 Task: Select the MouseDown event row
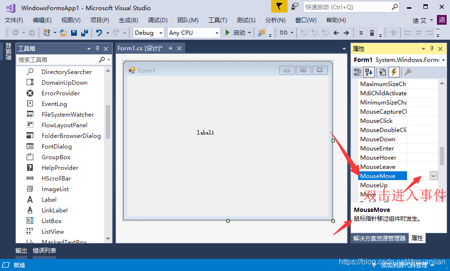(398, 139)
